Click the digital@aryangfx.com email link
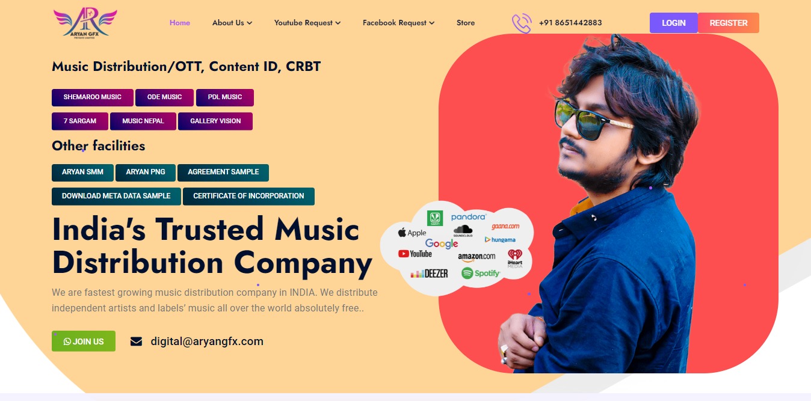The width and height of the screenshot is (811, 401). click(207, 341)
